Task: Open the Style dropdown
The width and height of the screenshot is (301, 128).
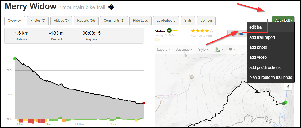Action: click(x=203, y=49)
